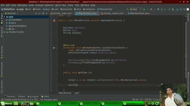
Task: Click Sync Project with Gradle Files icon
Action: coord(170,9)
